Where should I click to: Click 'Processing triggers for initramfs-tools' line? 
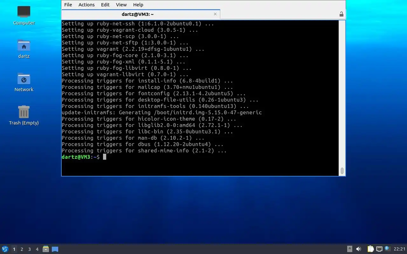[155, 106]
